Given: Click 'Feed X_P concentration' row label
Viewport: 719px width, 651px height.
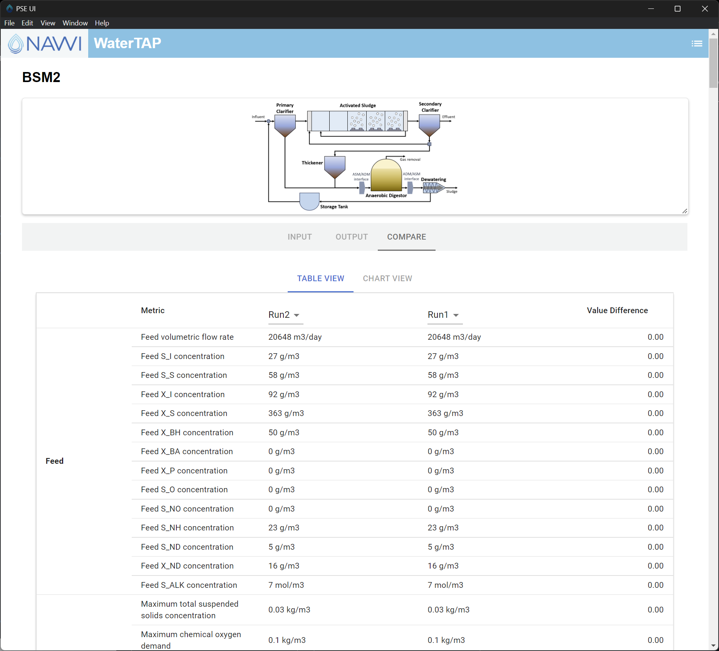Looking at the screenshot, I should tap(184, 471).
